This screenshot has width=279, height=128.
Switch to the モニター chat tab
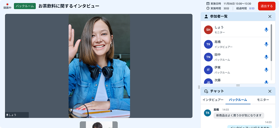(x=263, y=100)
